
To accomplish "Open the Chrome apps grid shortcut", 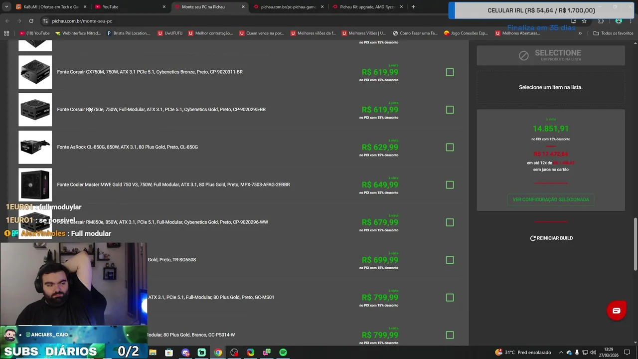I will point(6,33).
